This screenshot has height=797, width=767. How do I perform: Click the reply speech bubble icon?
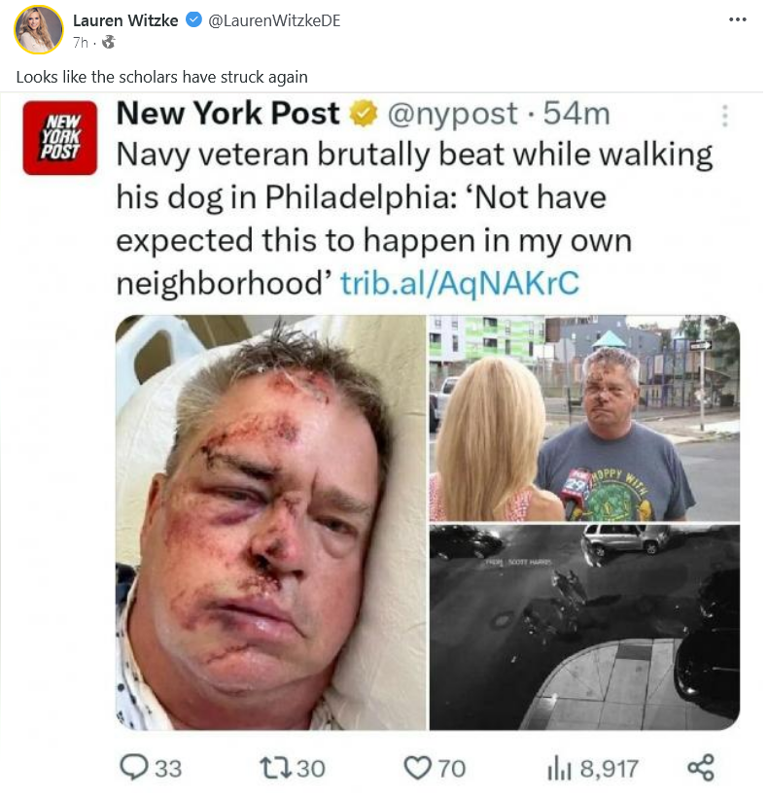[x=134, y=767]
